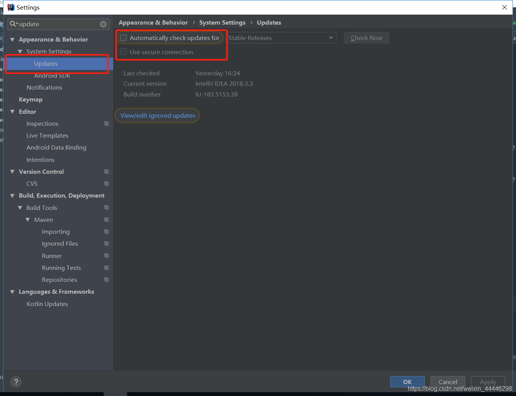
Task: Click the project-level icon beside Maven
Action: point(106,220)
